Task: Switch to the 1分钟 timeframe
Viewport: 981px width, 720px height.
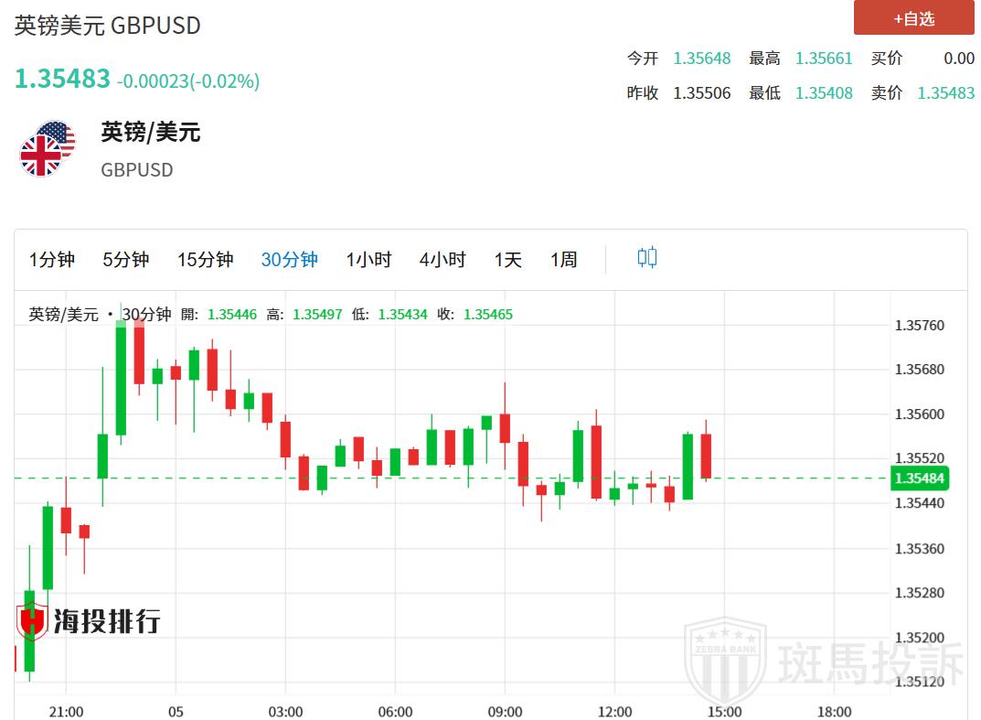Action: (52, 260)
